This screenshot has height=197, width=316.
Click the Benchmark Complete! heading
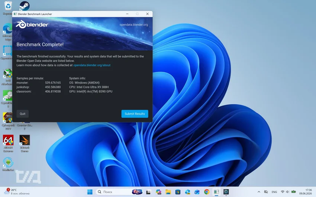coord(40,45)
